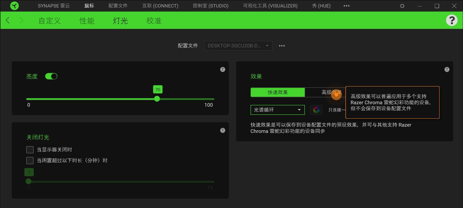463x208 pixels.
Task: Open the large help question mark
Action: point(452,20)
